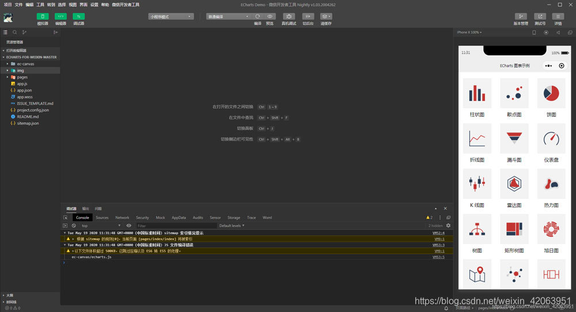
Task: Toggle the simulator device rotate icon
Action: [534, 33]
